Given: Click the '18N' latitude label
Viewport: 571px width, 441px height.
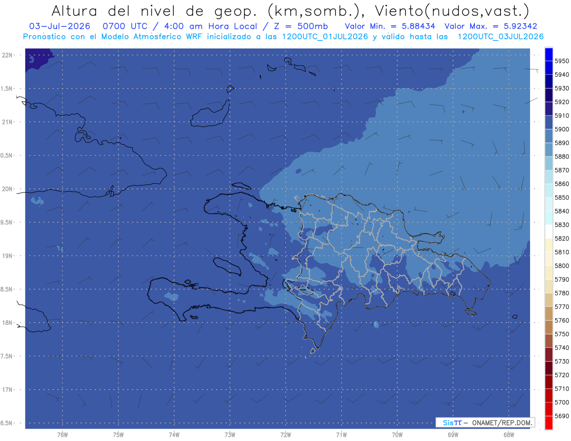Looking at the screenshot, I should tap(8, 323).
